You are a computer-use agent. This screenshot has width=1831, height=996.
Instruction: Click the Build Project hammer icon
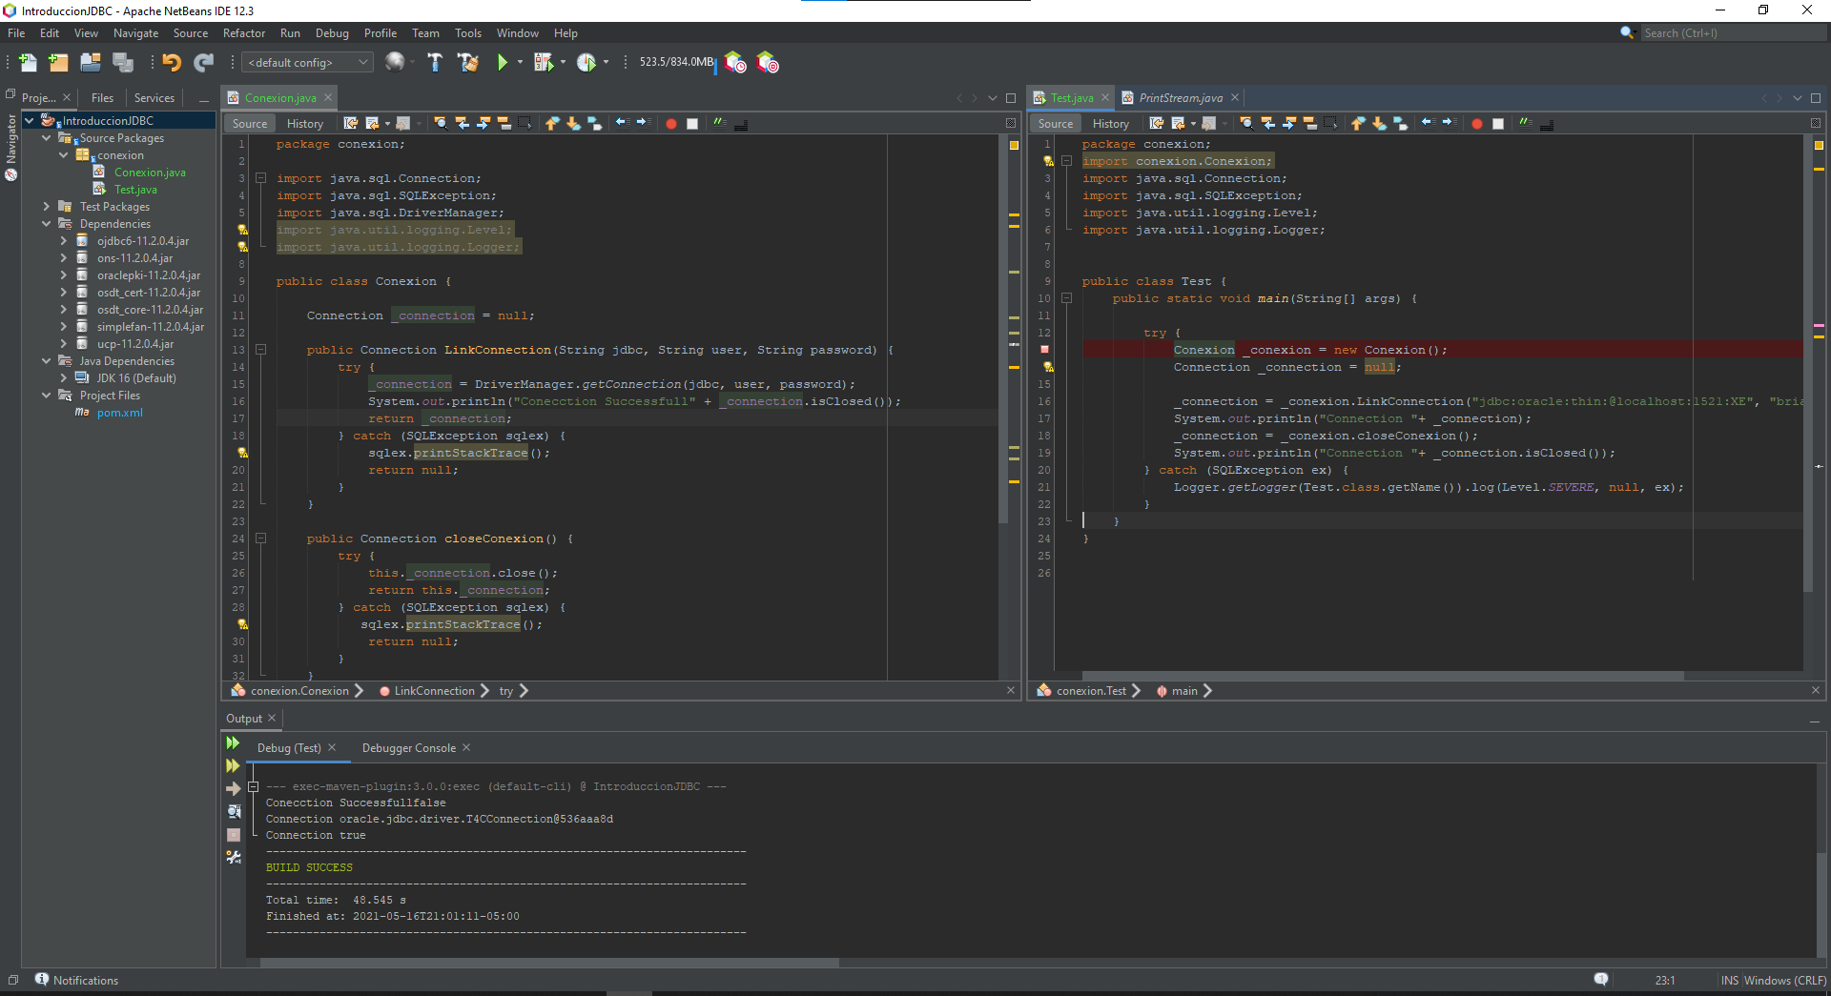pyautogui.click(x=435, y=63)
